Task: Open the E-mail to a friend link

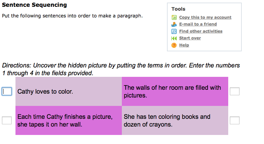Action: (198, 24)
